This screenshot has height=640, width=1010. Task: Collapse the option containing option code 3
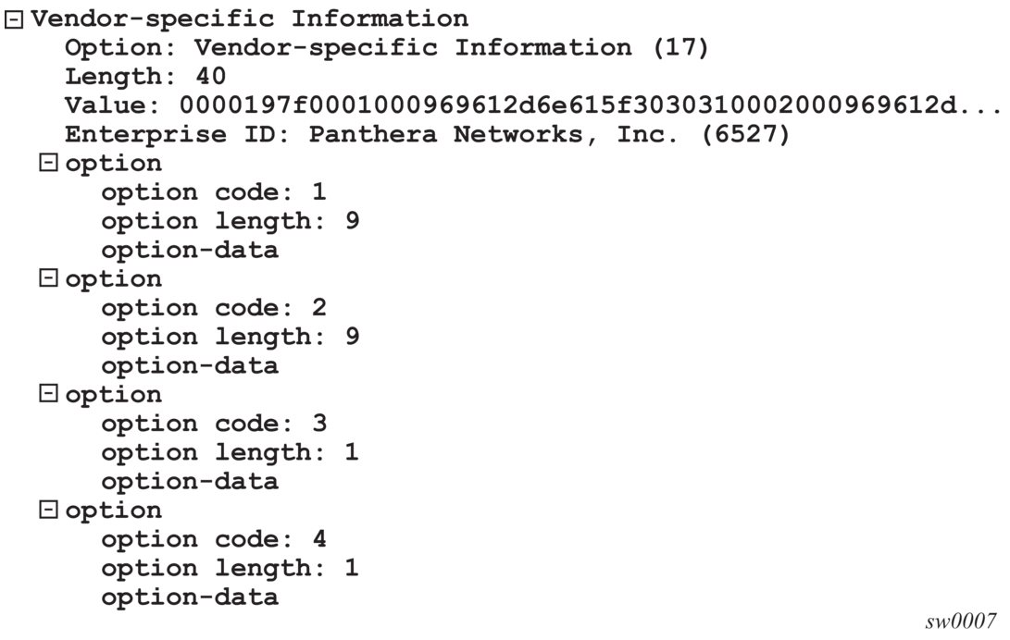[48, 395]
